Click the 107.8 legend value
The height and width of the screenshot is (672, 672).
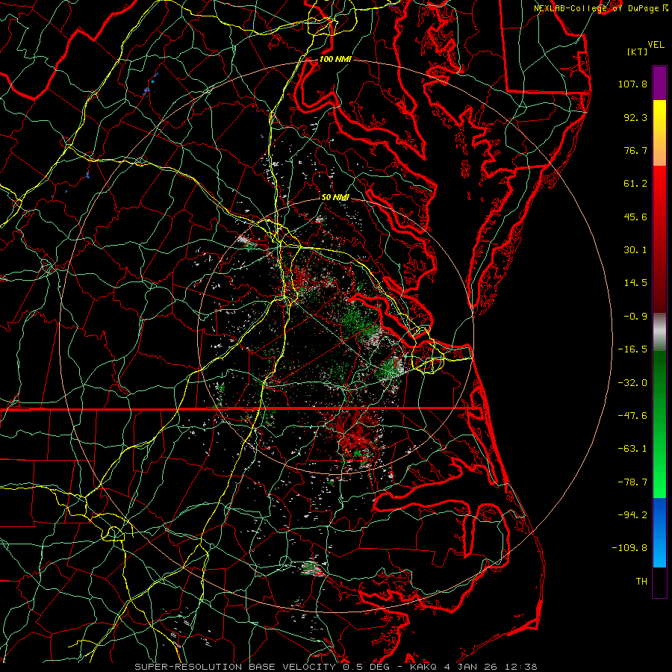coord(632,84)
